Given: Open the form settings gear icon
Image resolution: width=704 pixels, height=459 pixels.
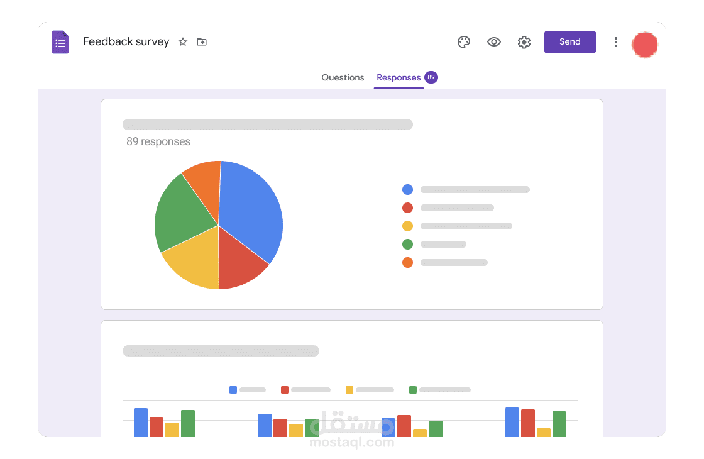Looking at the screenshot, I should pyautogui.click(x=524, y=42).
